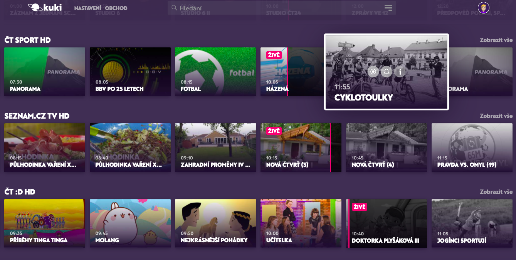Play the Fotbal program
The width and height of the screenshot is (516, 260).
coord(215,72)
